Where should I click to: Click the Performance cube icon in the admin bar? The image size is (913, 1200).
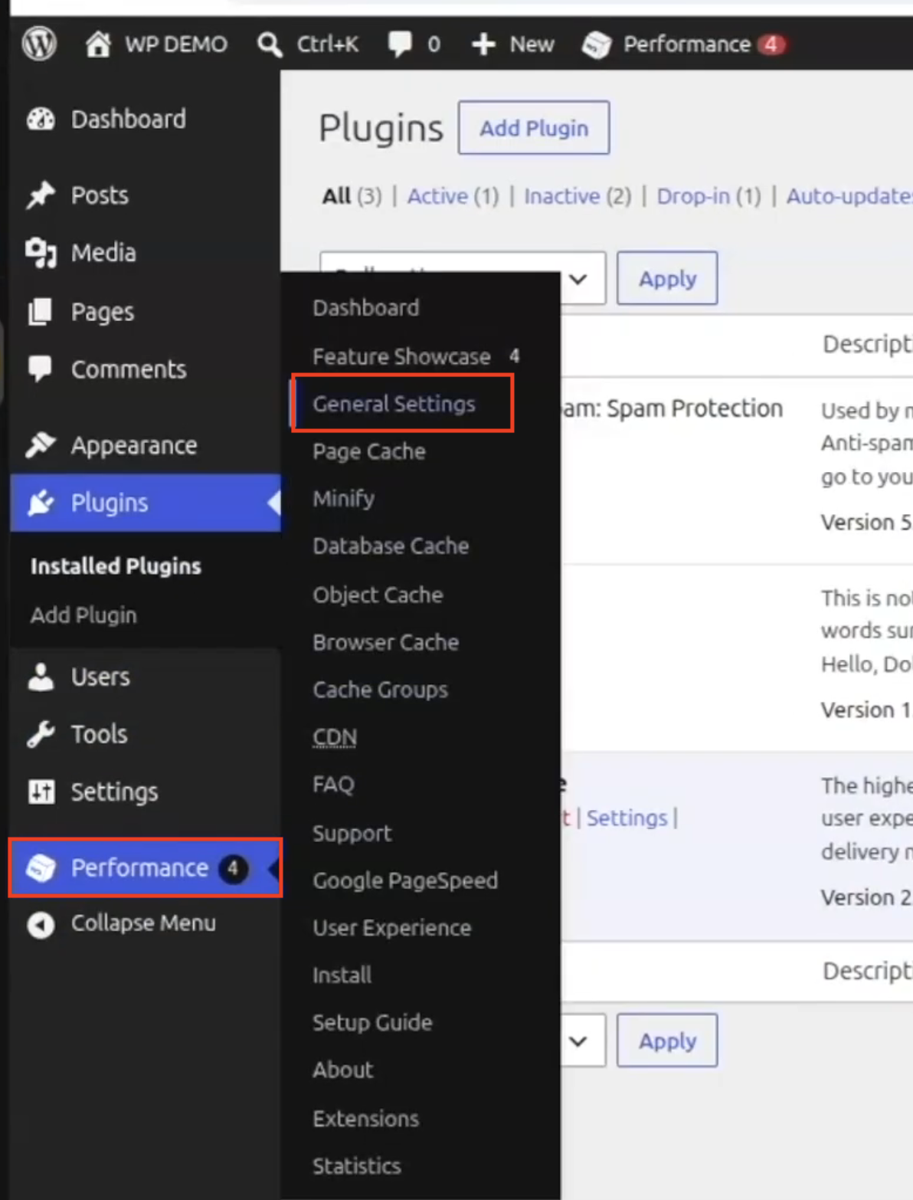tap(596, 44)
